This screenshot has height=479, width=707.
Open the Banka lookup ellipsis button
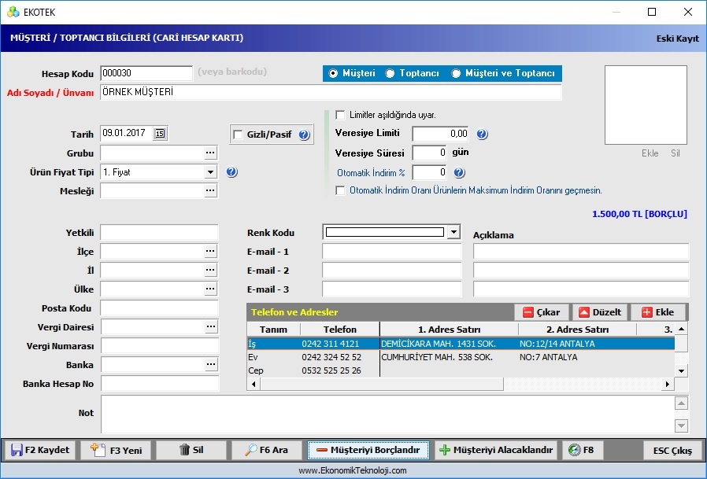point(210,365)
